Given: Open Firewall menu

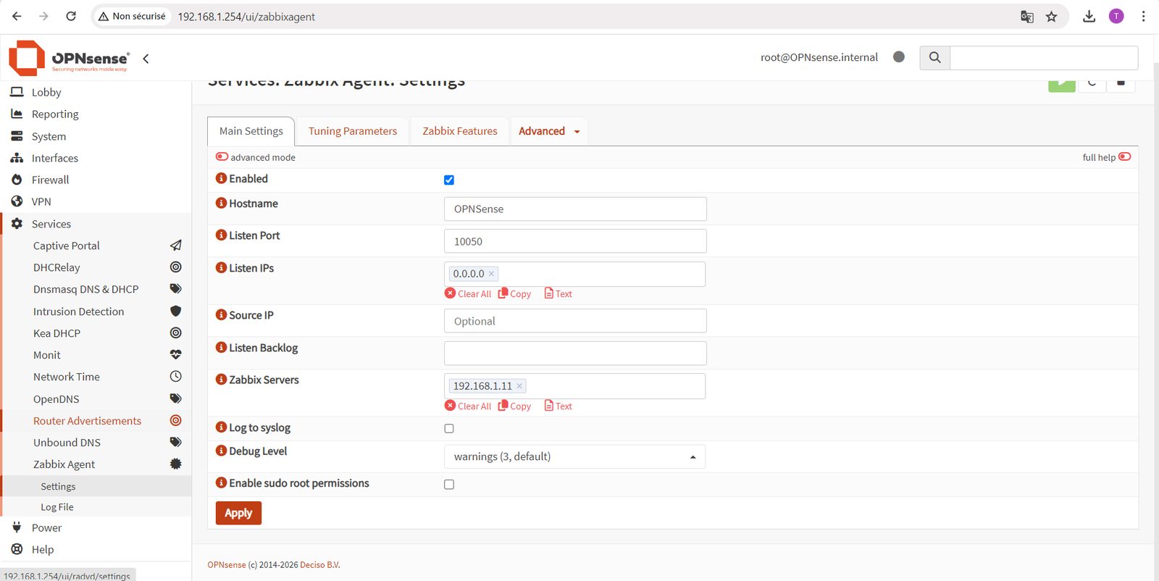Looking at the screenshot, I should [x=50, y=180].
